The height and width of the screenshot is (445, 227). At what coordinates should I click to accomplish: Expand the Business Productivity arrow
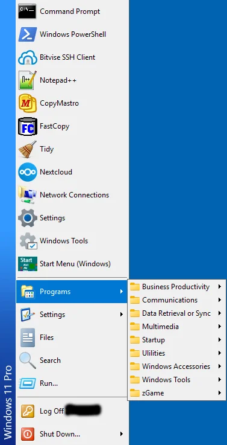coord(220,287)
